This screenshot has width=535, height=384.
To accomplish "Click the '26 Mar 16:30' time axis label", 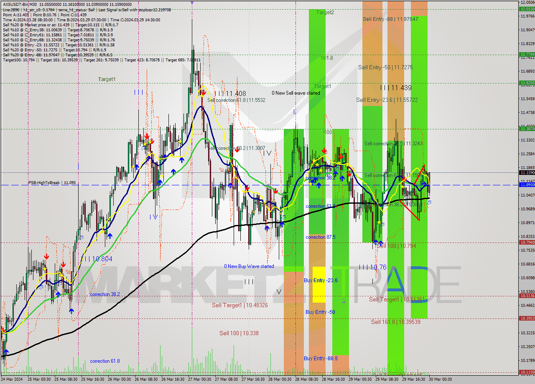I will tap(172, 379).
